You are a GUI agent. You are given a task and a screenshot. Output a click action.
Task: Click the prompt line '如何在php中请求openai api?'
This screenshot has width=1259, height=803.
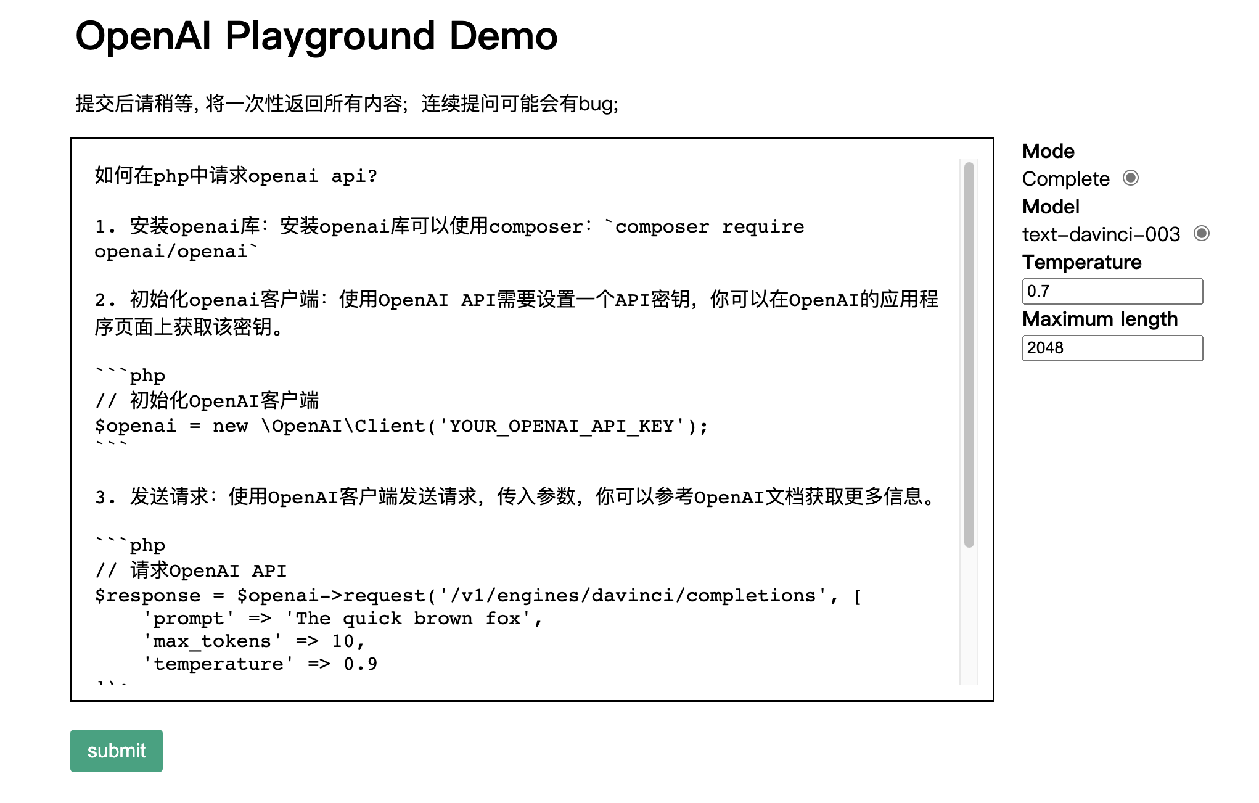pos(236,176)
